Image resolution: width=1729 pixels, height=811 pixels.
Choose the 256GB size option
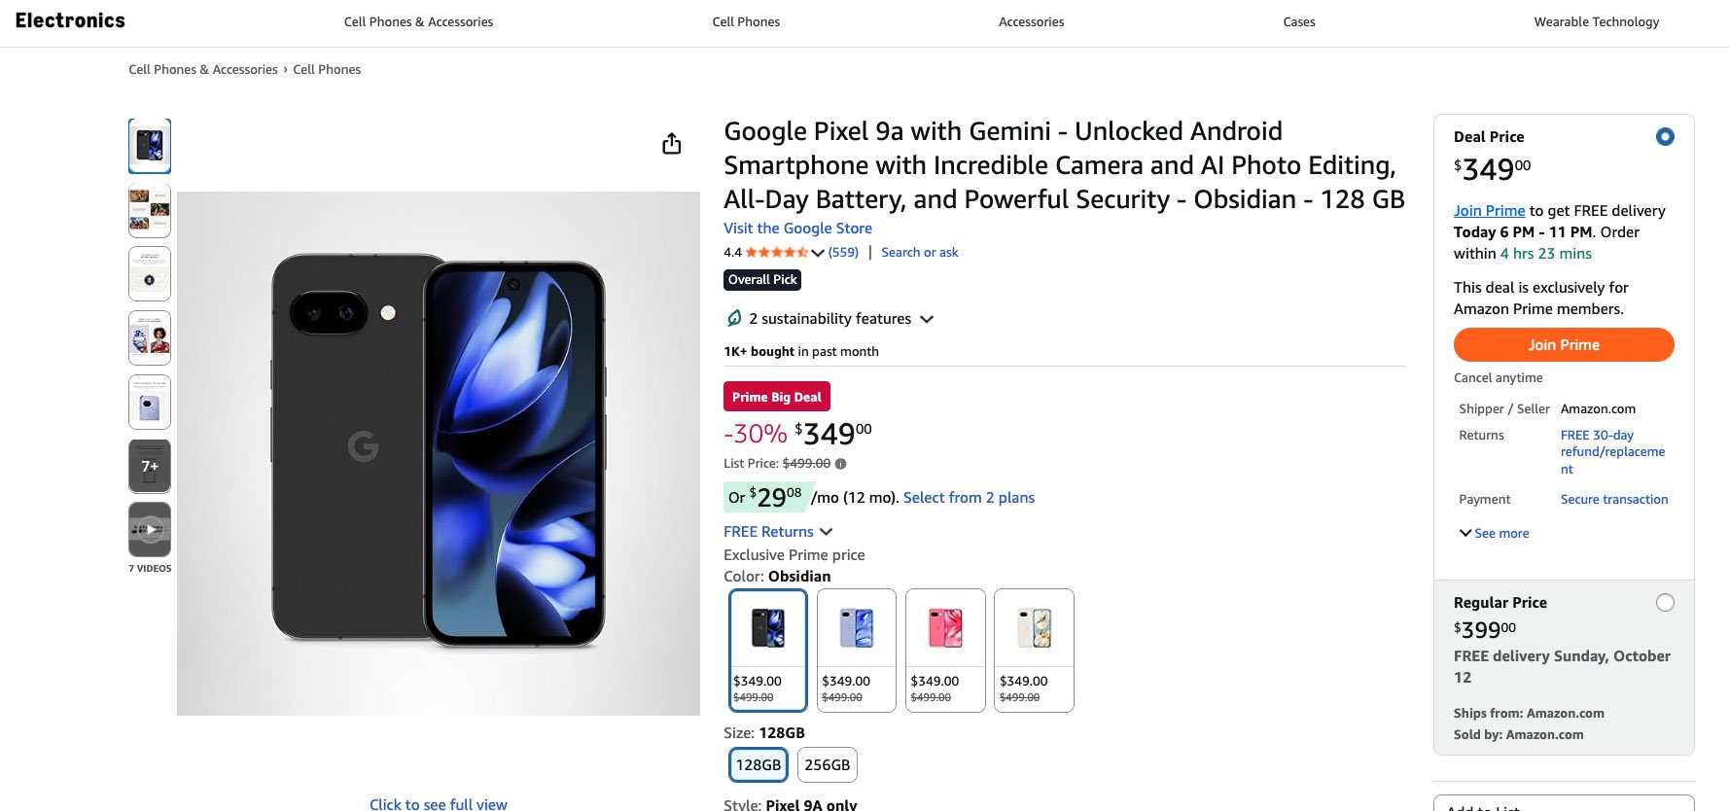point(827,765)
